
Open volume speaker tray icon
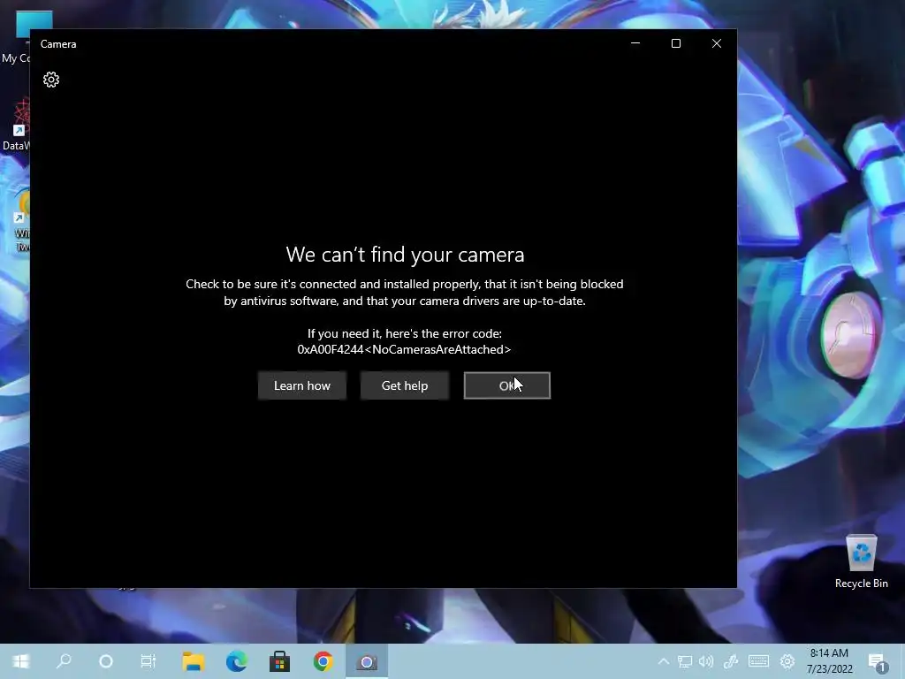pyautogui.click(x=706, y=661)
